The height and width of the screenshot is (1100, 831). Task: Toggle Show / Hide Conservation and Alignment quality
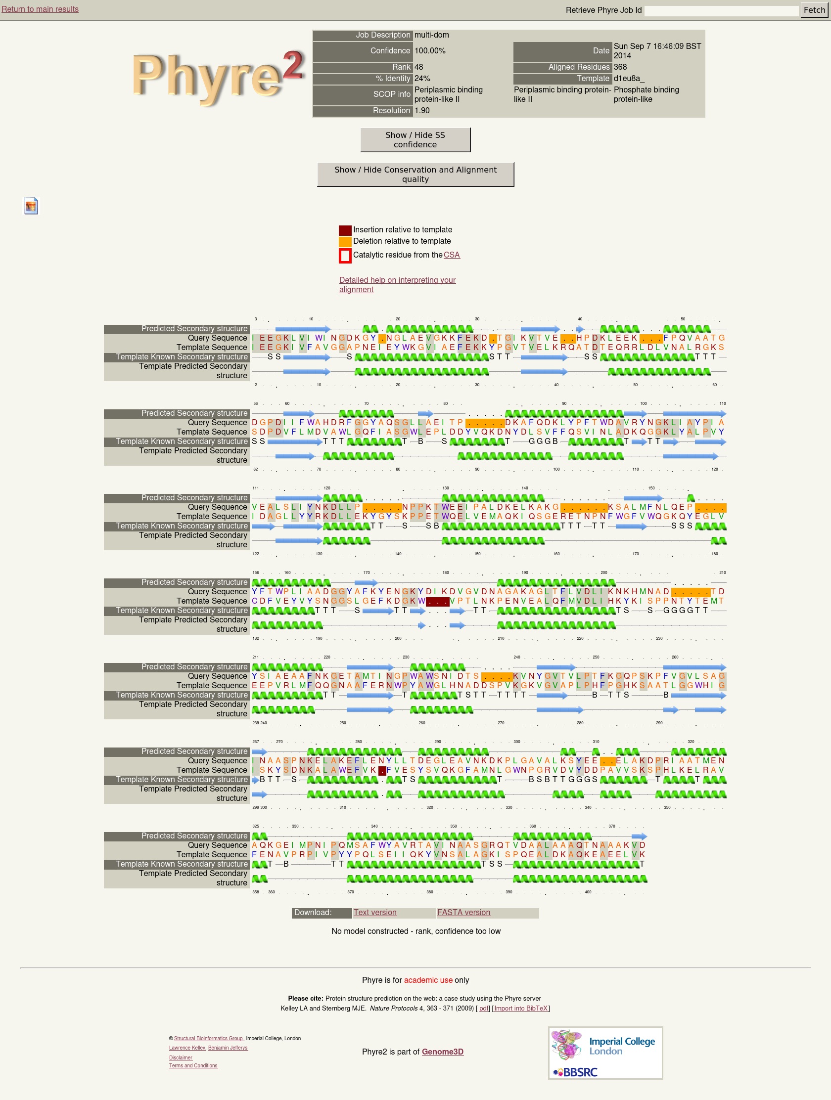click(x=415, y=175)
